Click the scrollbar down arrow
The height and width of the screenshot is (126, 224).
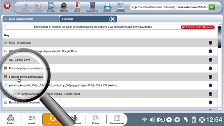[x=220, y=107]
